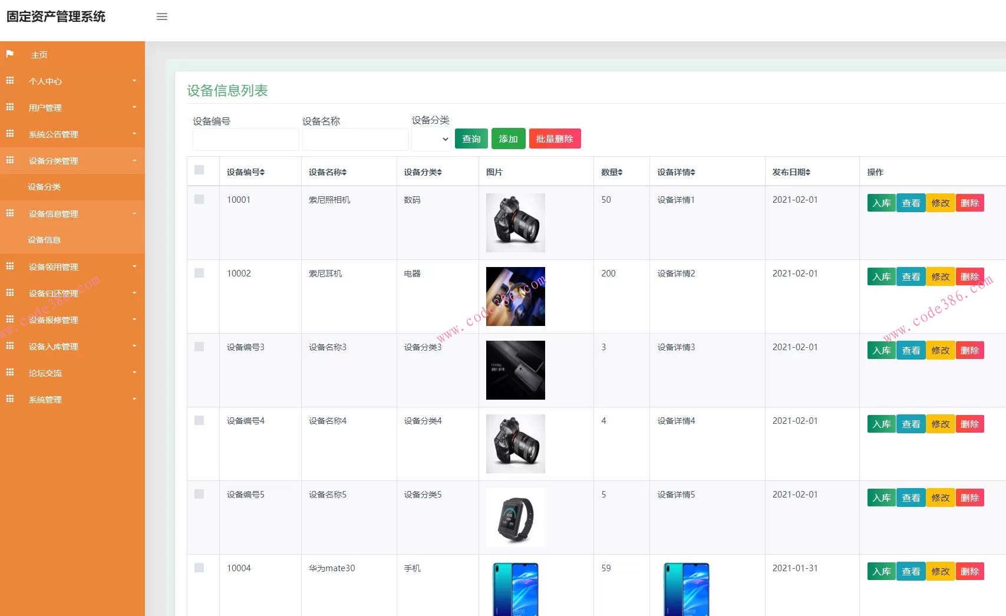
Task: Check the checkbox for 设备编号3 row
Action: (x=199, y=347)
